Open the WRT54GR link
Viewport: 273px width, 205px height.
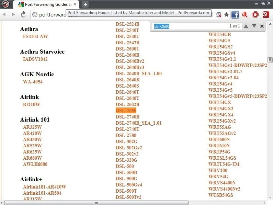[220, 34]
